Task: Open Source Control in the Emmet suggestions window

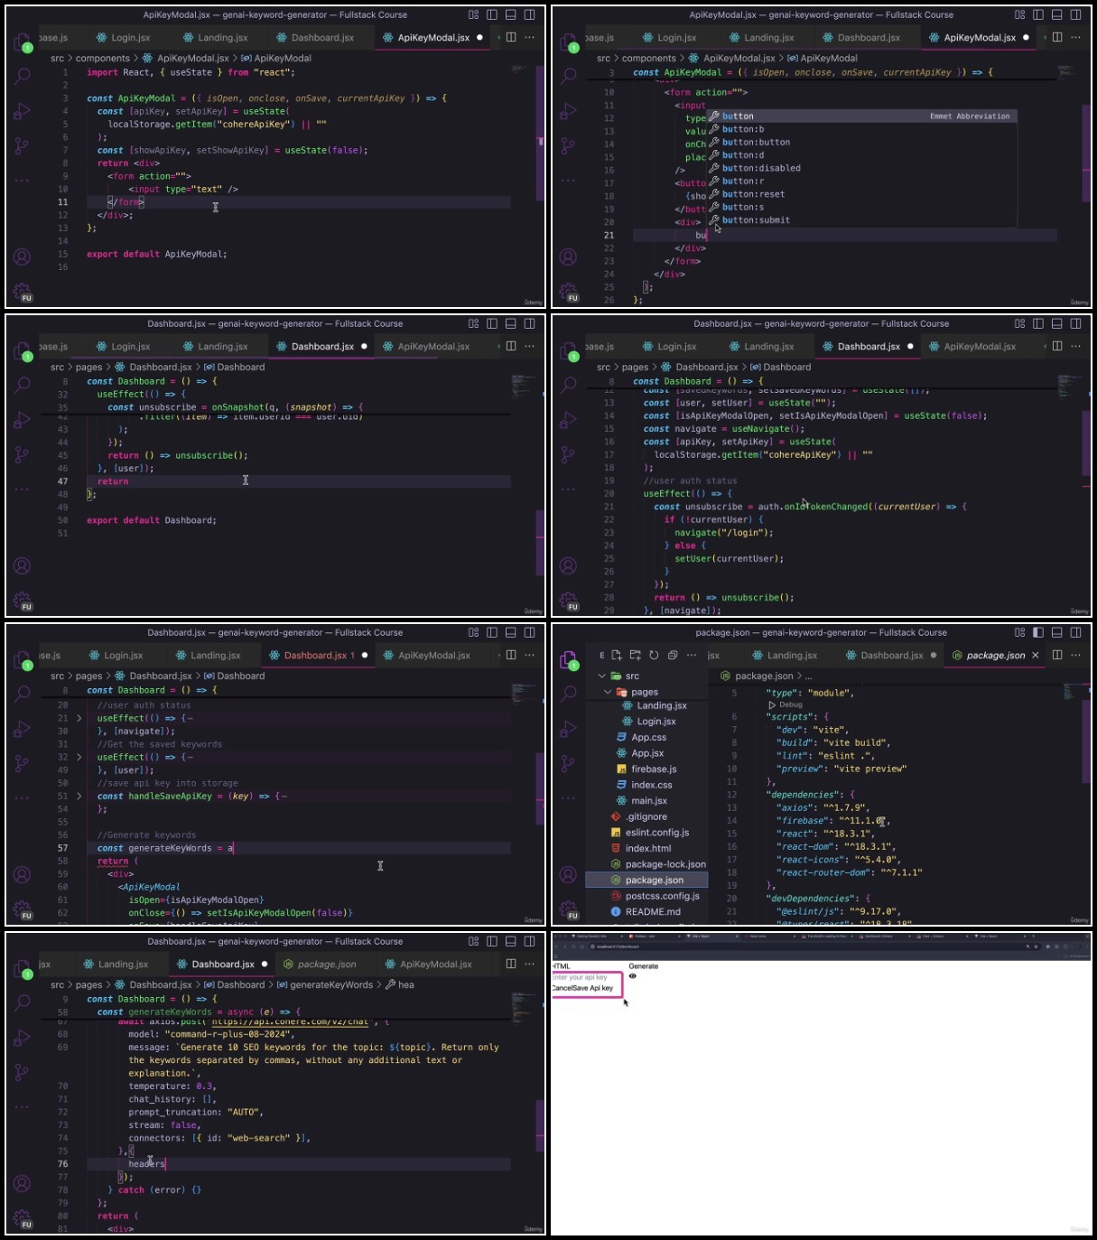Action: pos(569,145)
